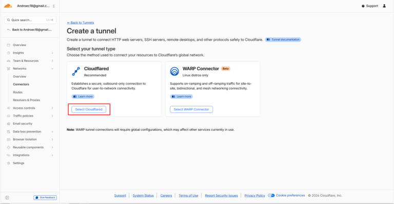Click the Cloudflare logo icon
The height and width of the screenshot is (204, 394).
click(x=8, y=6)
